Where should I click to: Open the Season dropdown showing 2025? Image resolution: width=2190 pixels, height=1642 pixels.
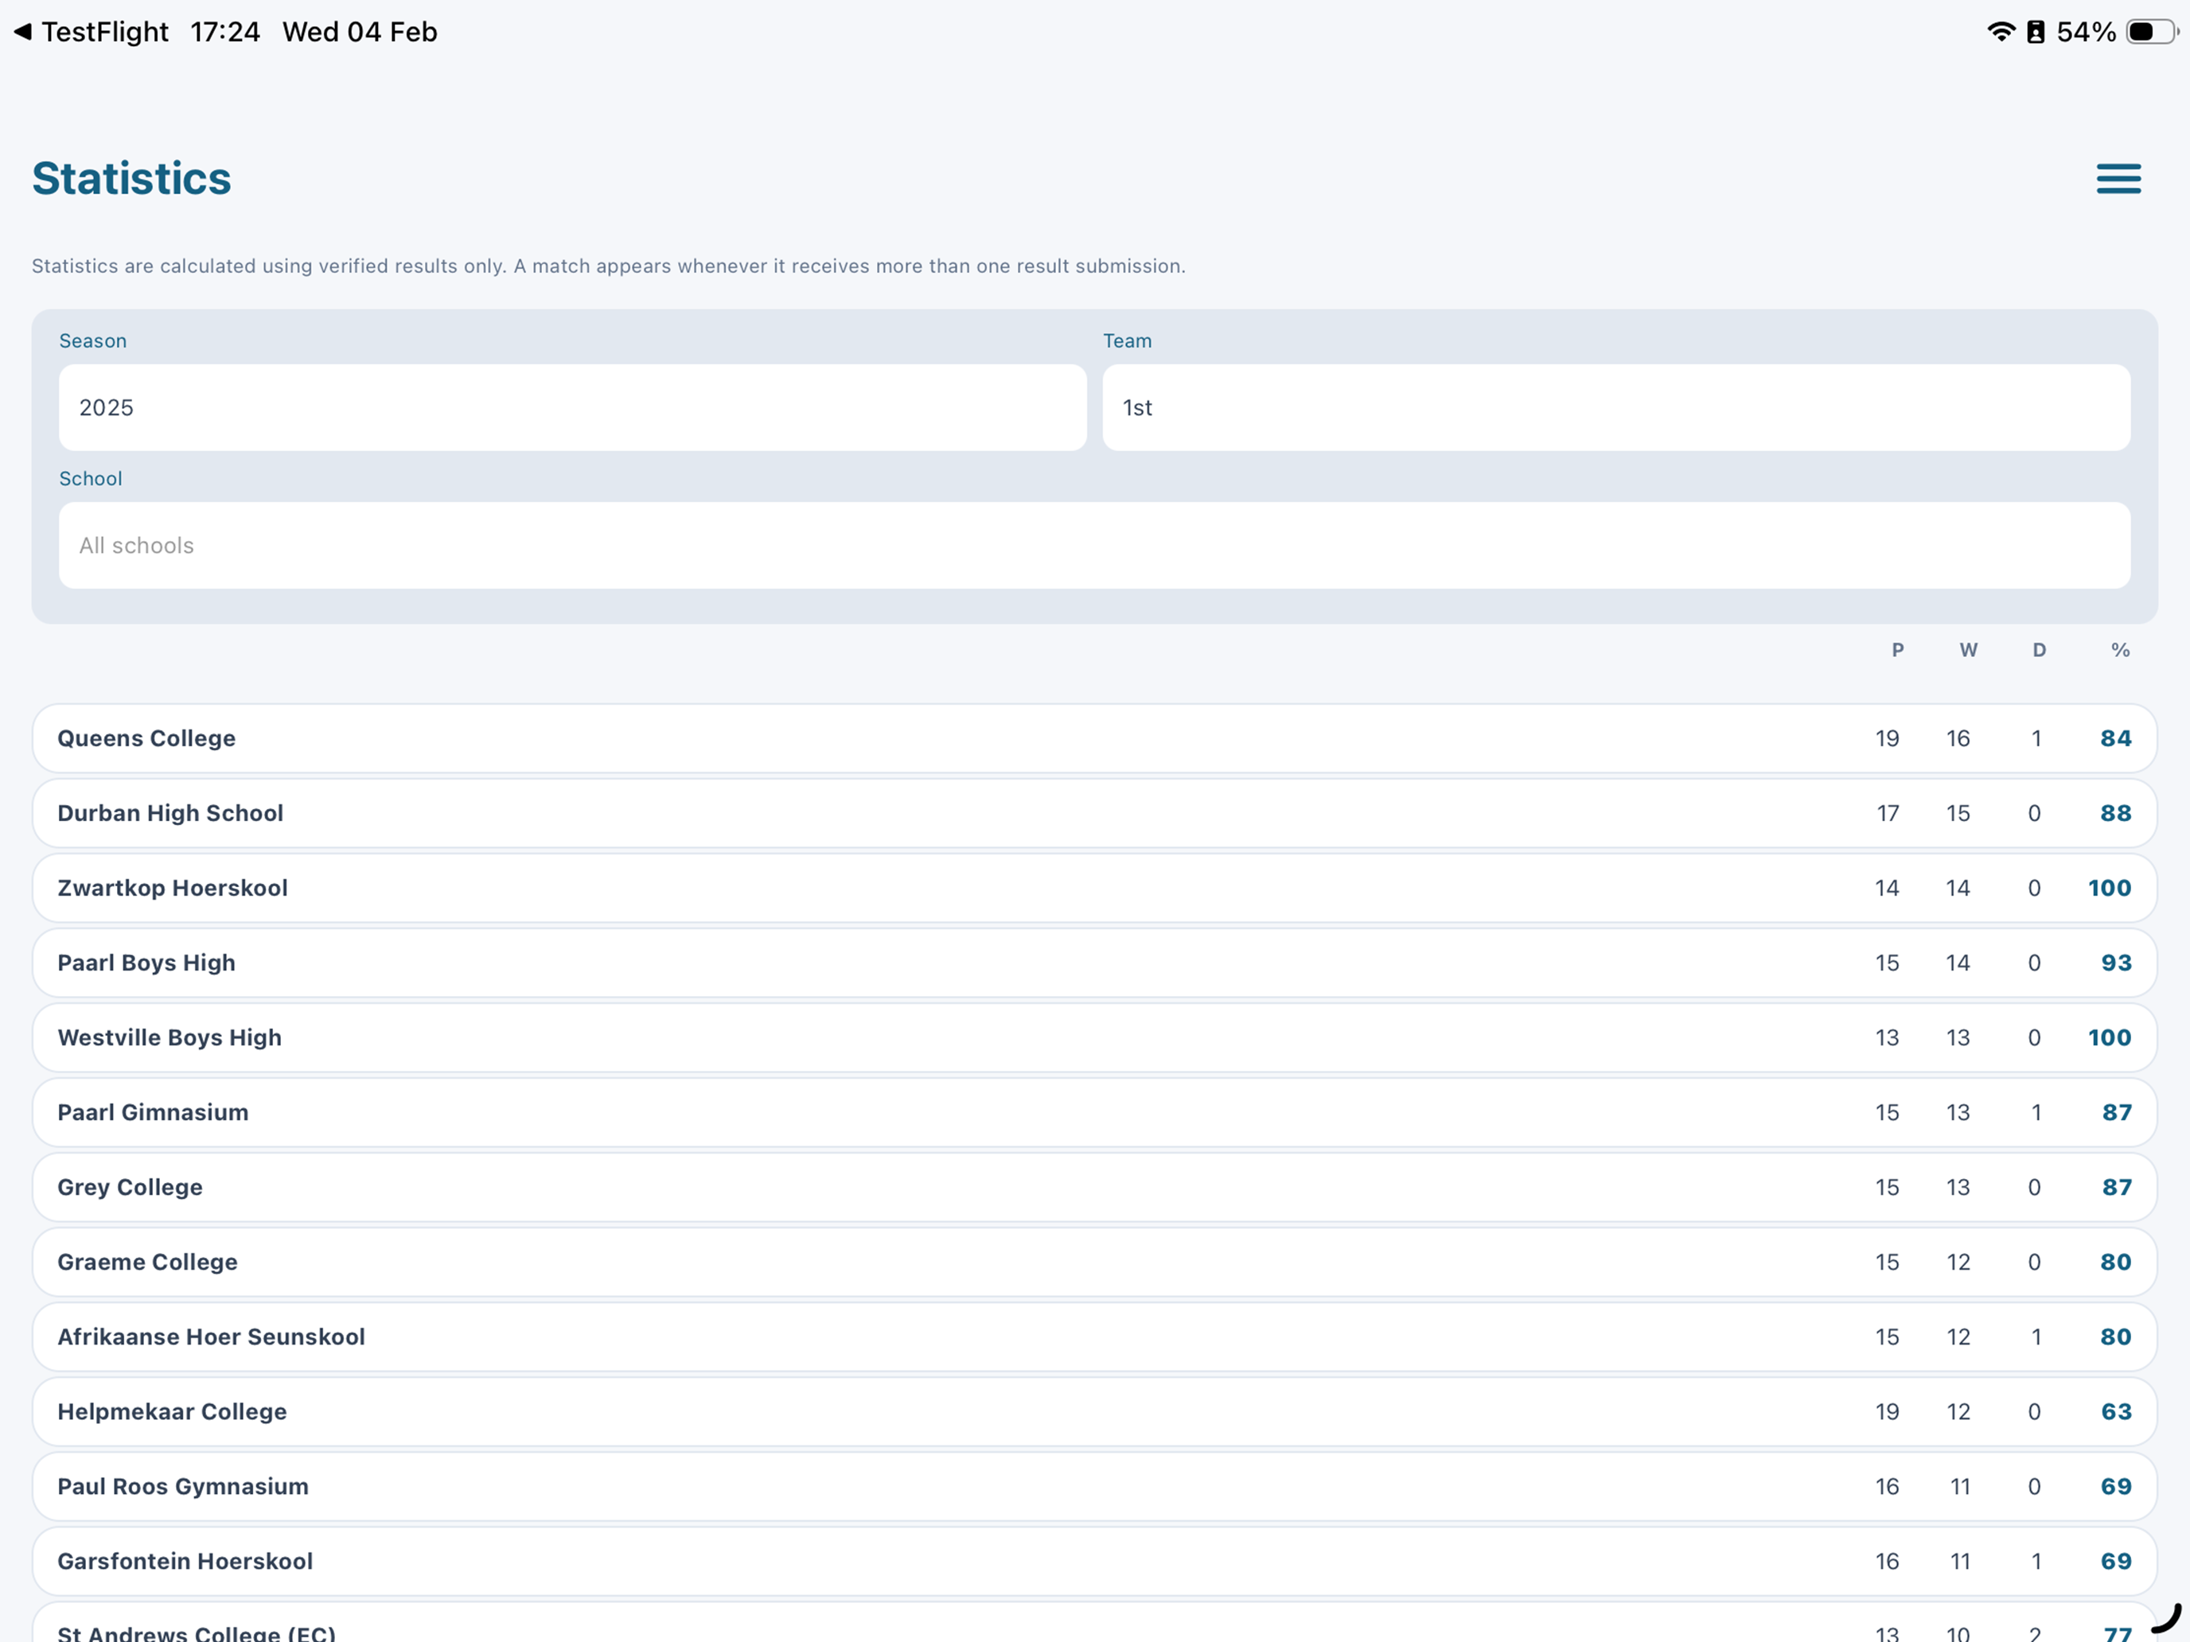point(572,408)
